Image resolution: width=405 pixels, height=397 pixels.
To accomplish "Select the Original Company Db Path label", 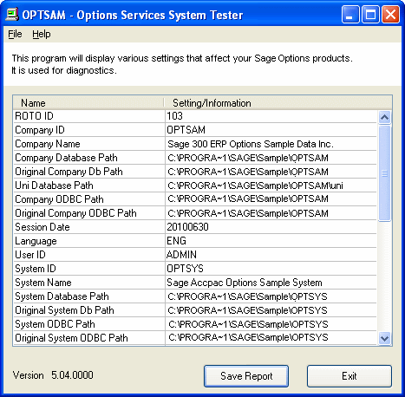I will [x=69, y=172].
